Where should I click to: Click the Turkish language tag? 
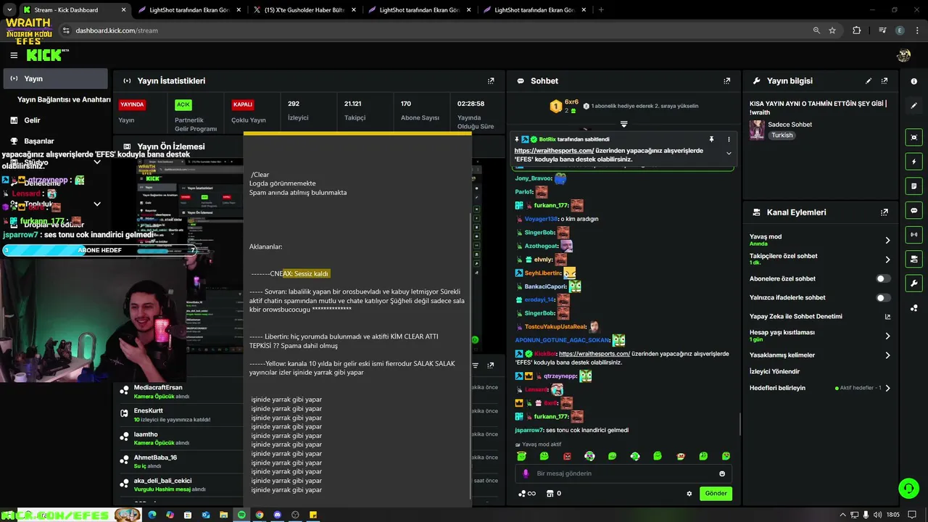click(782, 136)
